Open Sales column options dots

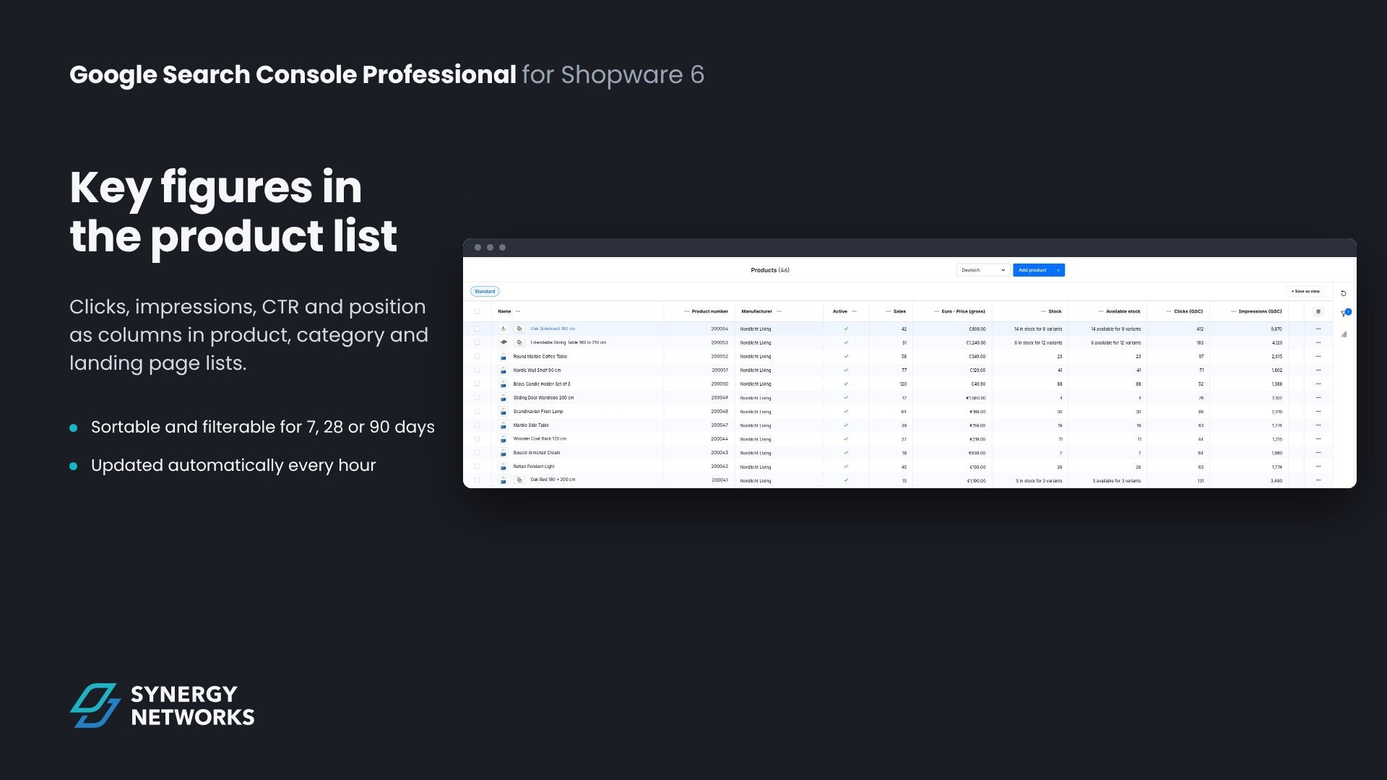[x=888, y=311]
